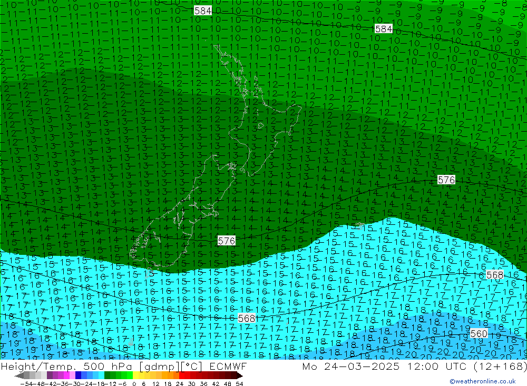Click the 'Height/Temp. 500 hPa' map title
527x386 pixels.
tap(67, 366)
